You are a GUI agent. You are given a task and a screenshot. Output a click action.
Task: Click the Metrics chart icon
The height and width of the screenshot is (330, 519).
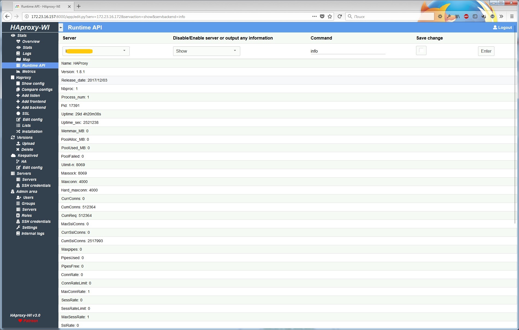click(18, 71)
